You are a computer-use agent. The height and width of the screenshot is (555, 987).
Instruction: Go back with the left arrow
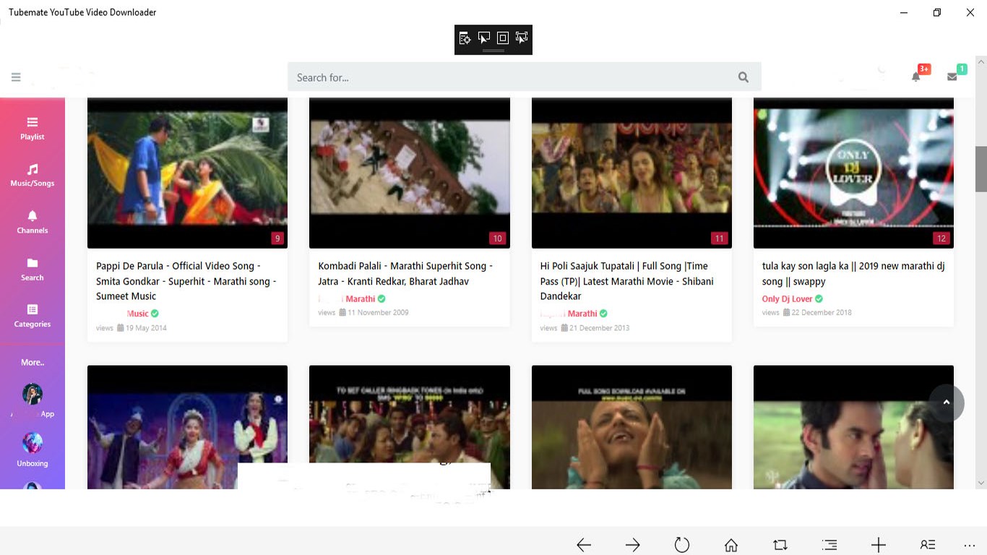pos(584,545)
